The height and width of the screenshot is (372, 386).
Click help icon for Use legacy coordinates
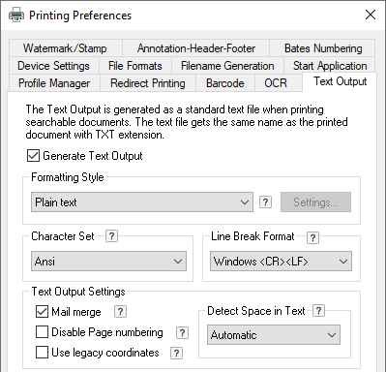click(x=176, y=353)
